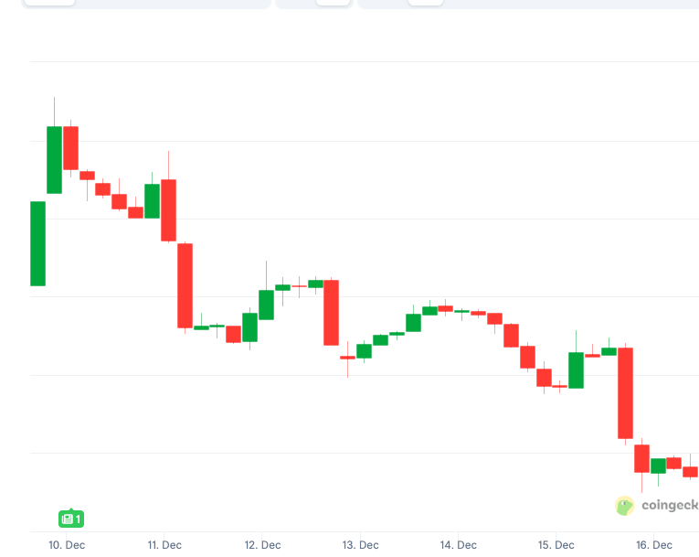
Task: Select the tall red candle just before 13. Dec
Action: click(331, 312)
